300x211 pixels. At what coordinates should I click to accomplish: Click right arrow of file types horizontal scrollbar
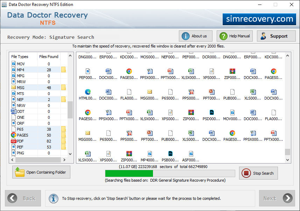point(64,160)
